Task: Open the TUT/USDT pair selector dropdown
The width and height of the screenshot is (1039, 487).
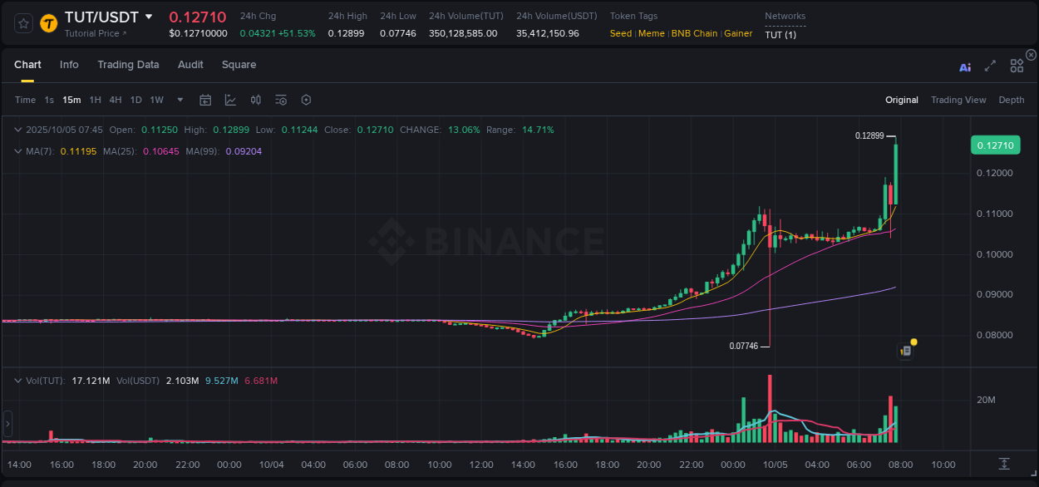Action: pyautogui.click(x=149, y=16)
